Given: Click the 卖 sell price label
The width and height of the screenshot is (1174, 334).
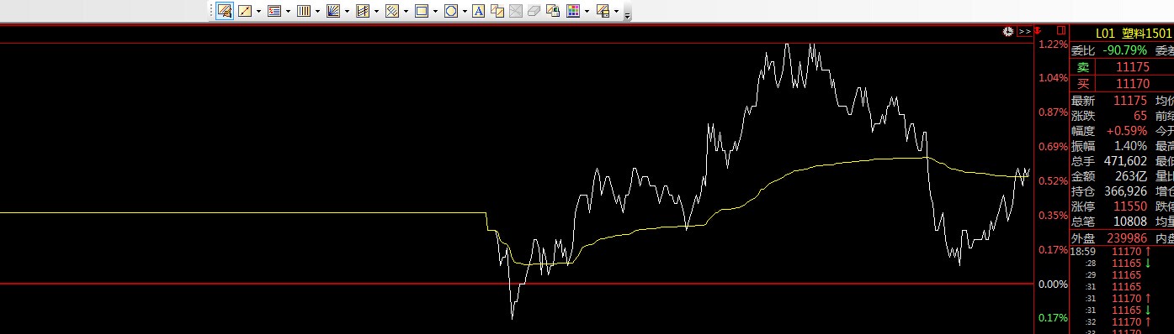Looking at the screenshot, I should click(x=1082, y=67).
